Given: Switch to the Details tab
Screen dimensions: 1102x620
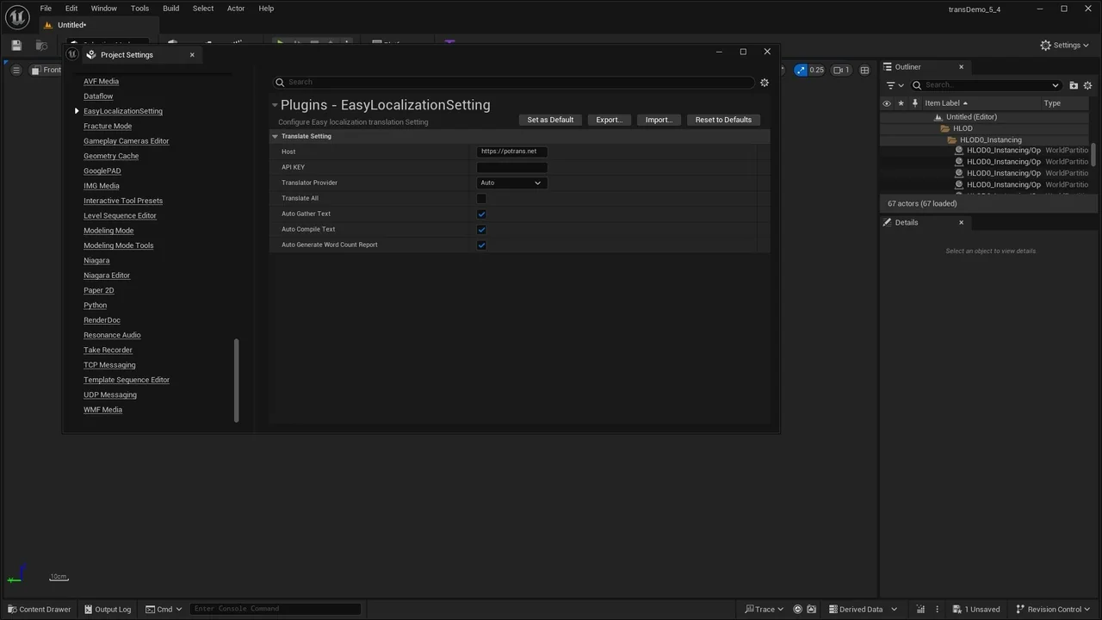Looking at the screenshot, I should (906, 223).
